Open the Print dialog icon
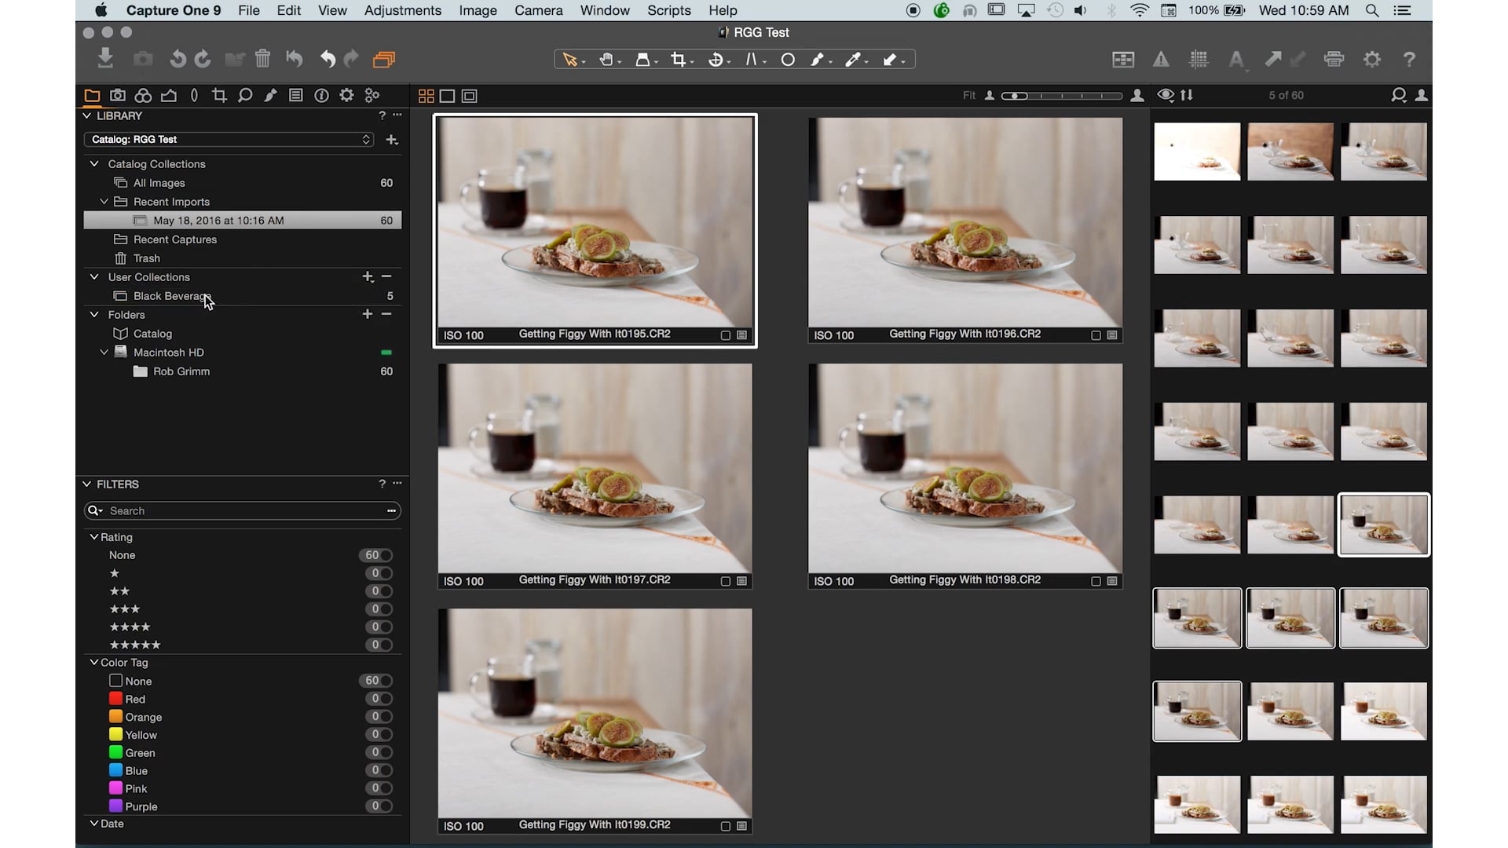The width and height of the screenshot is (1508, 848). tap(1333, 59)
